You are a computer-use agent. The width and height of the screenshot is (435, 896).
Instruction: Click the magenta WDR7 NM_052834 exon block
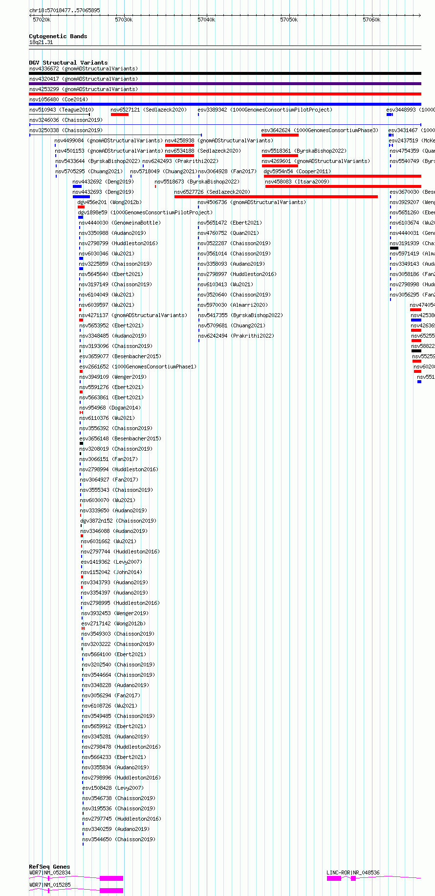111,878
